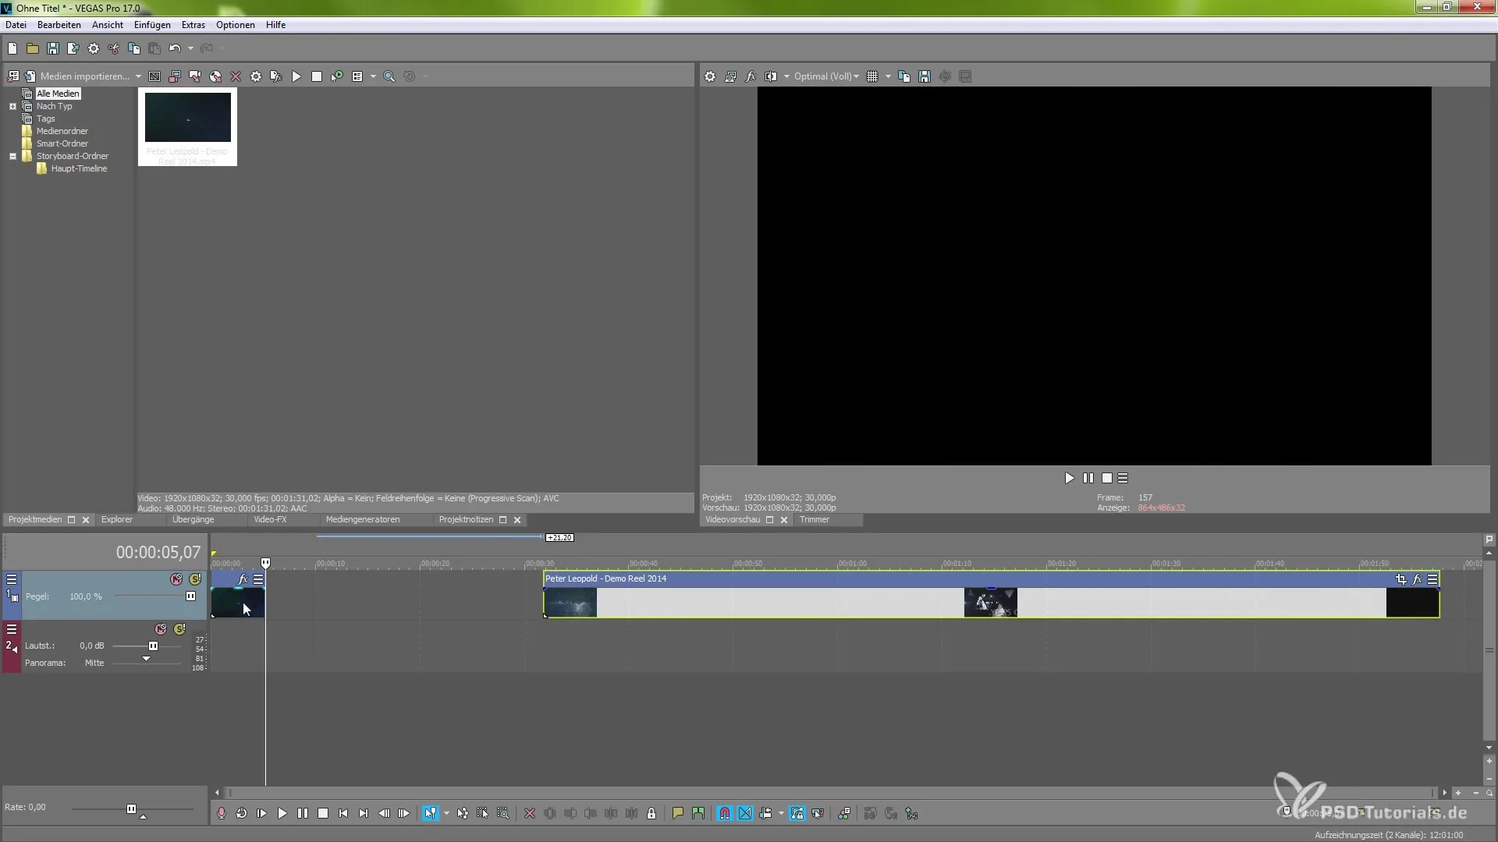The image size is (1498, 842).
Task: Select the Peter Leopold Demo Reel media thumbnail
Action: coord(187,127)
